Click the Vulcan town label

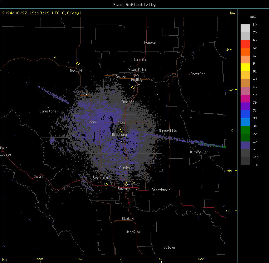coord(169,247)
